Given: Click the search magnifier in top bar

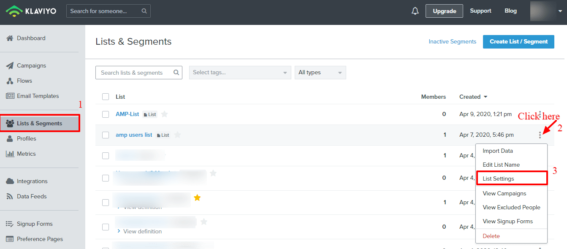Looking at the screenshot, I should 144,11.
